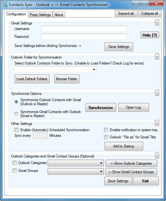The image size is (166, 201).
Task: Focus the Gmail Username field
Action: click(84, 29)
